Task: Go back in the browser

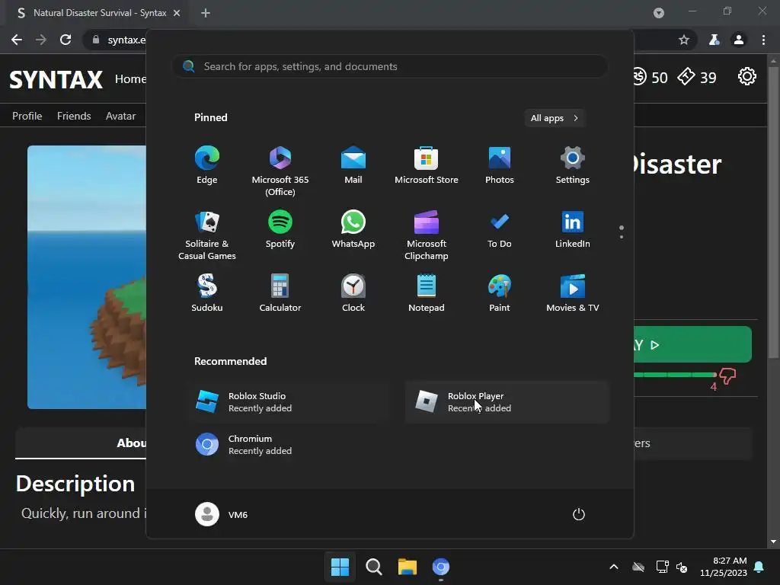Action: [17, 40]
